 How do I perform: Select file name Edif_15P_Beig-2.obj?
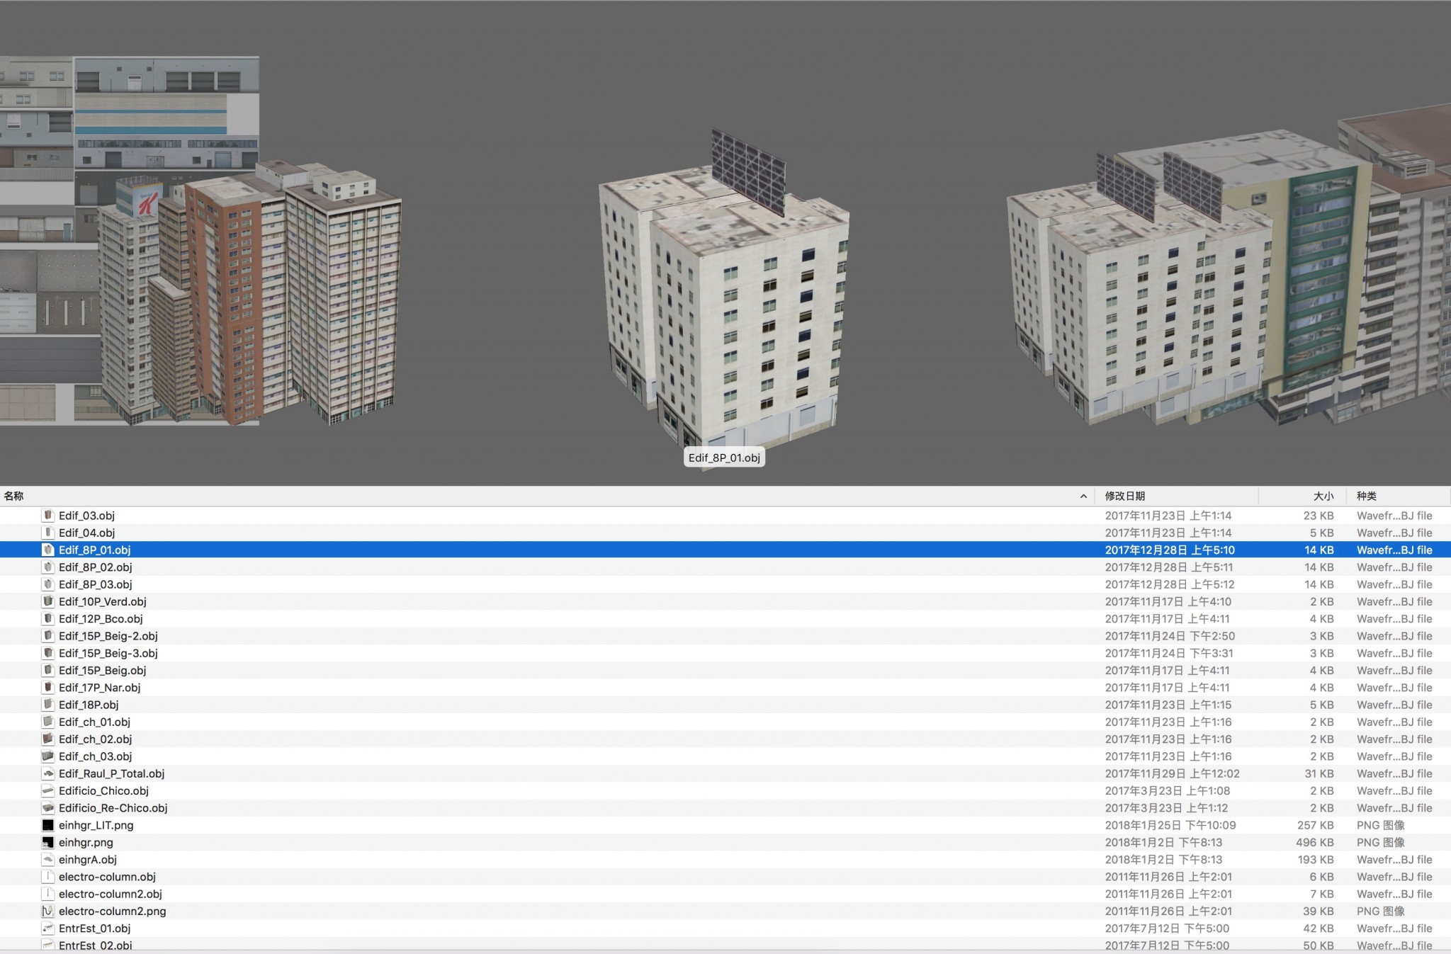tap(108, 636)
